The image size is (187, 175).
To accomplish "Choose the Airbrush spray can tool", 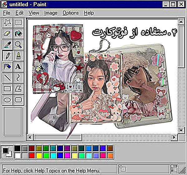I will point(7,67).
